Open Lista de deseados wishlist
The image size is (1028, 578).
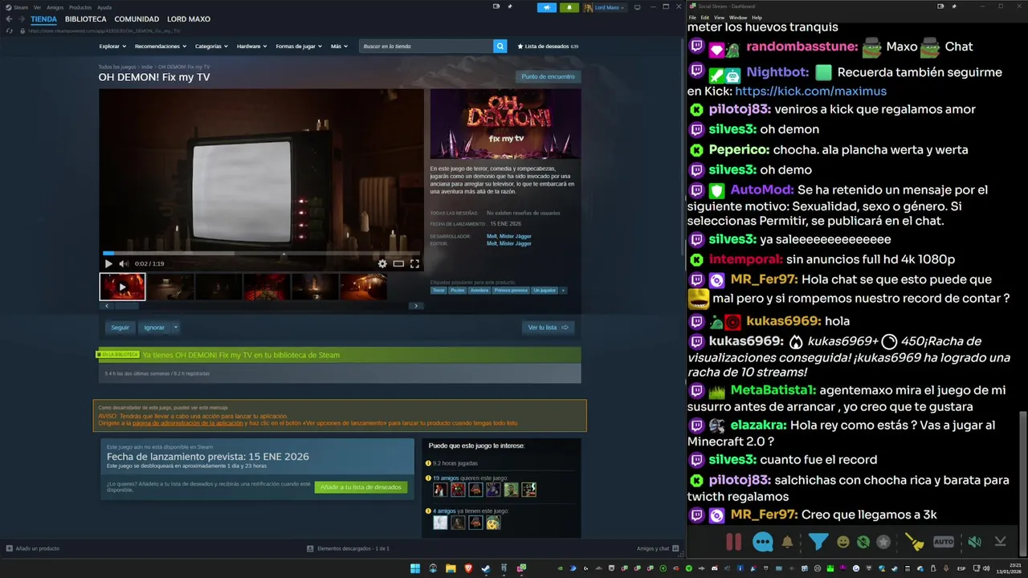click(x=548, y=47)
